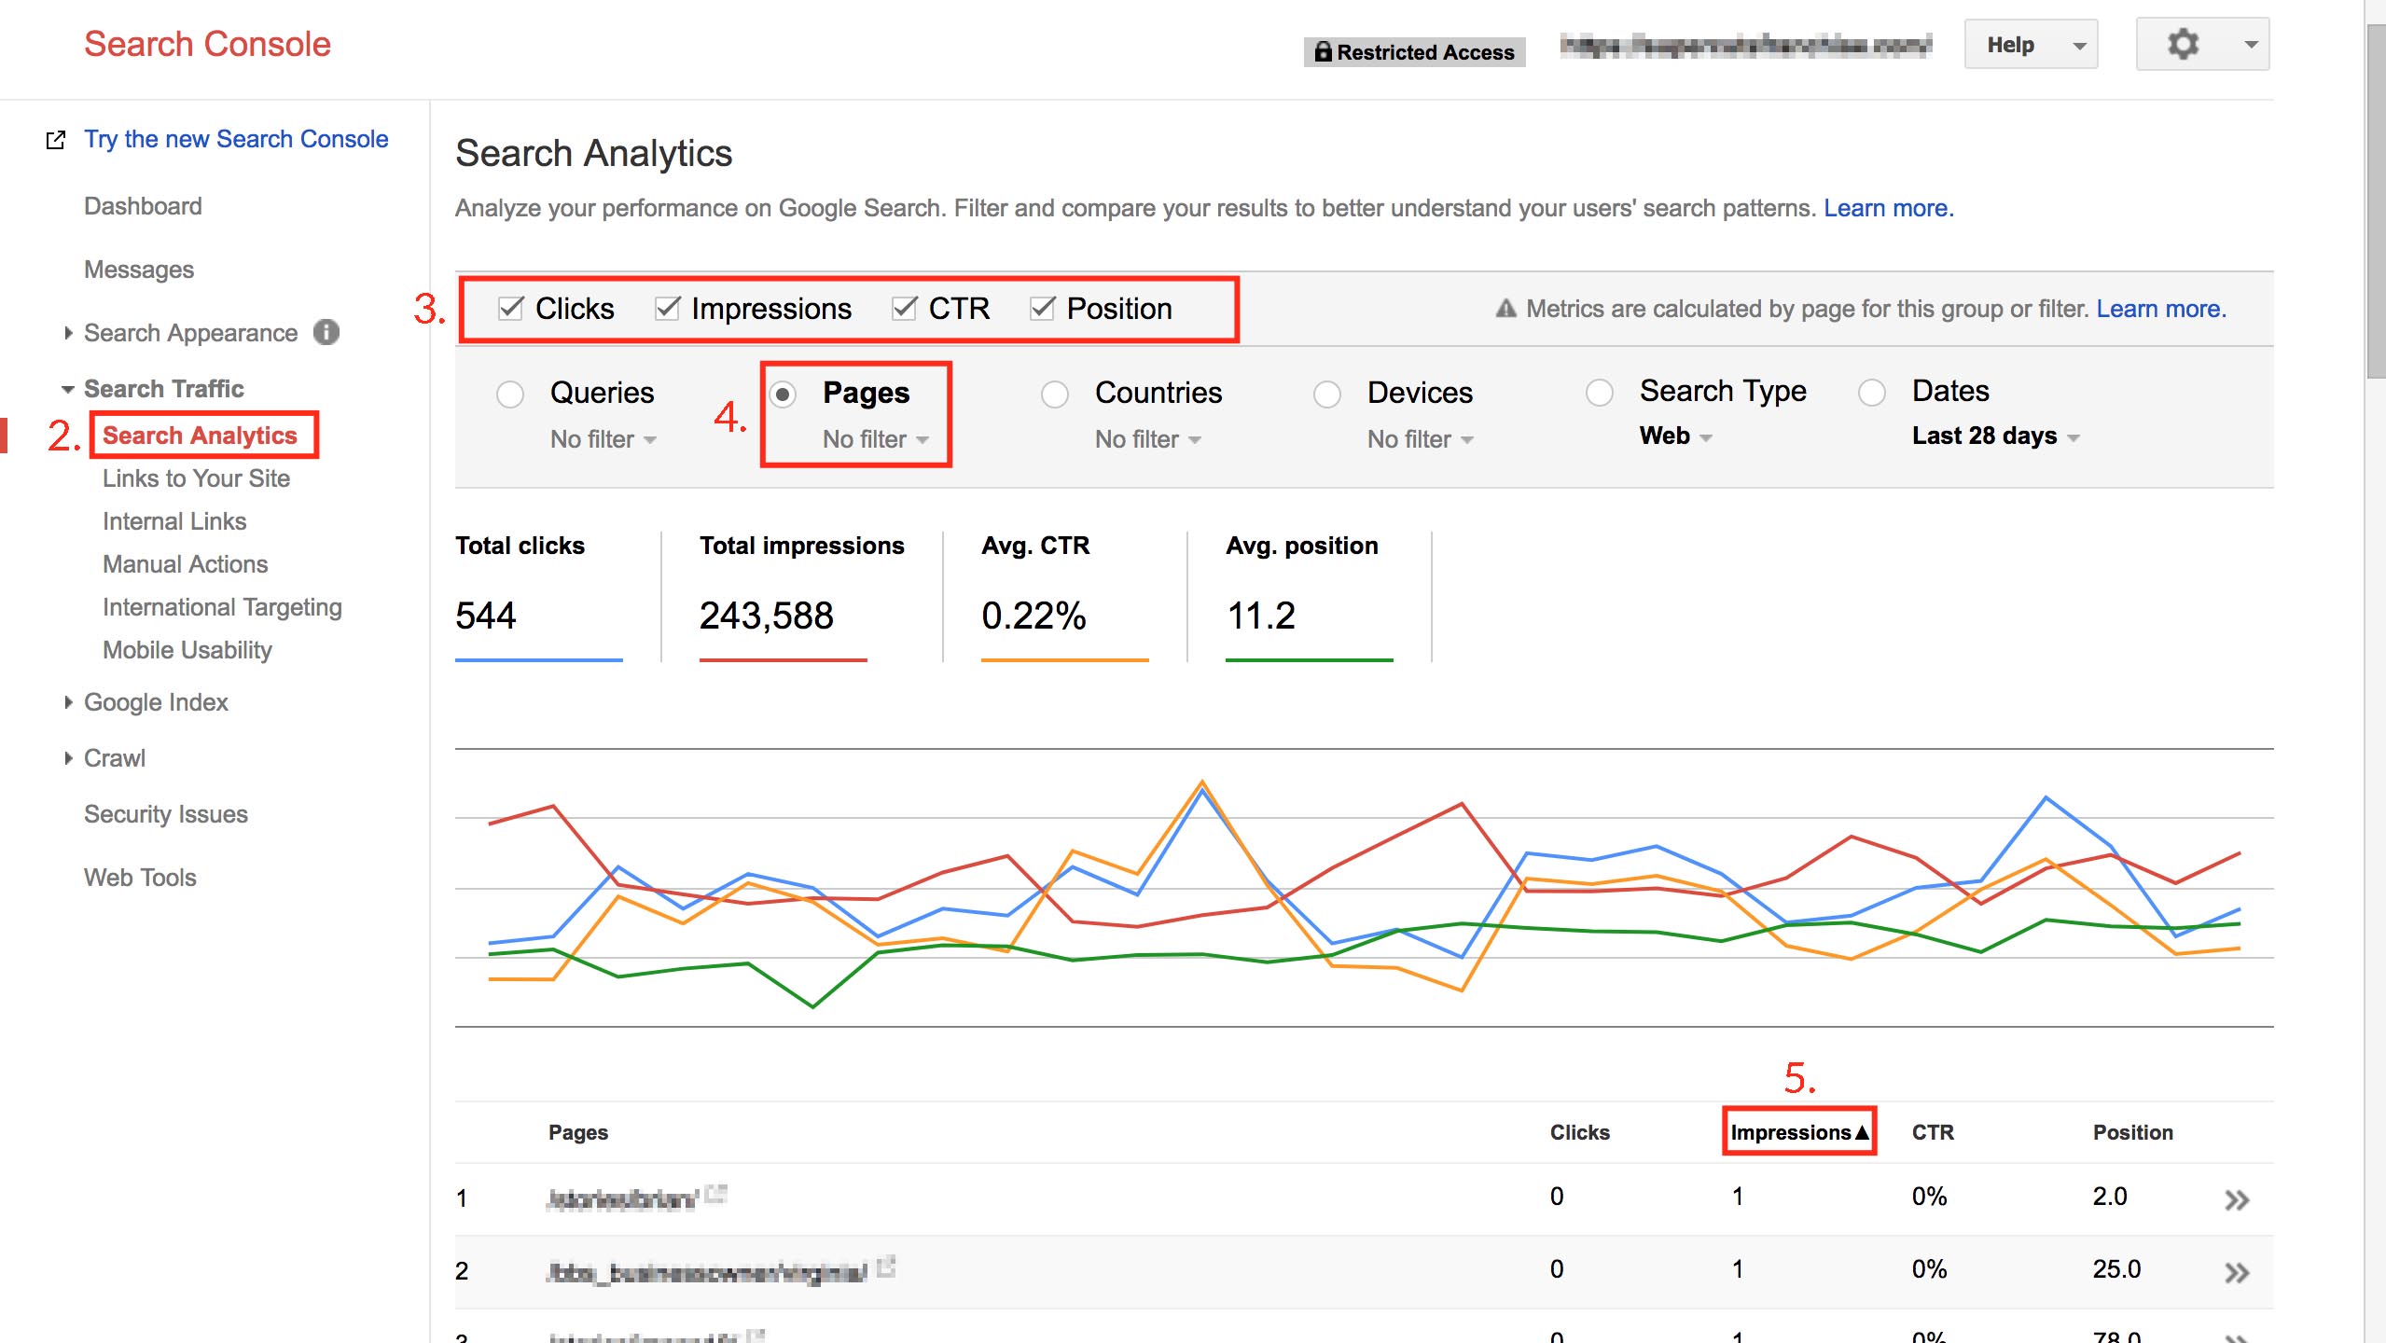Click Learn more beside Metrics are calculated note
The width and height of the screenshot is (2386, 1343).
pos(2161,309)
